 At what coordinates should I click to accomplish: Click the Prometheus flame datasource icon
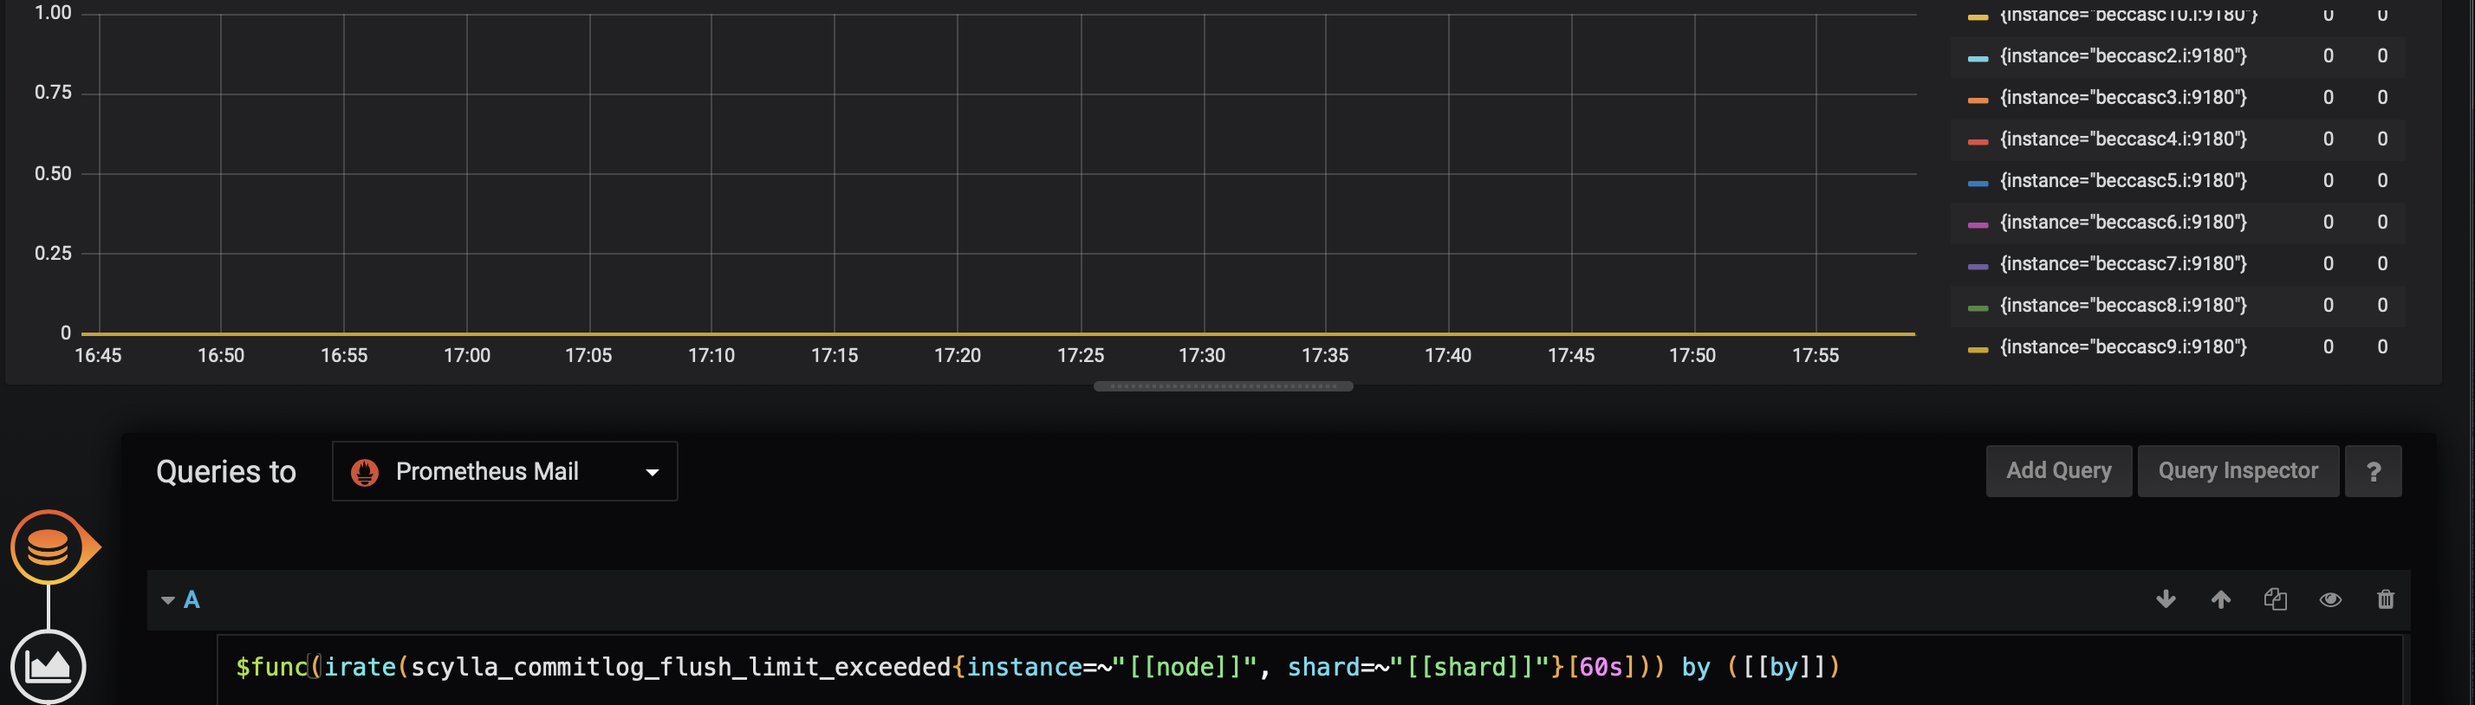364,472
